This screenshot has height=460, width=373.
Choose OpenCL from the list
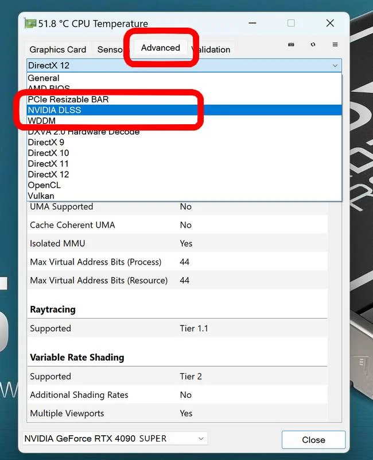184,185
